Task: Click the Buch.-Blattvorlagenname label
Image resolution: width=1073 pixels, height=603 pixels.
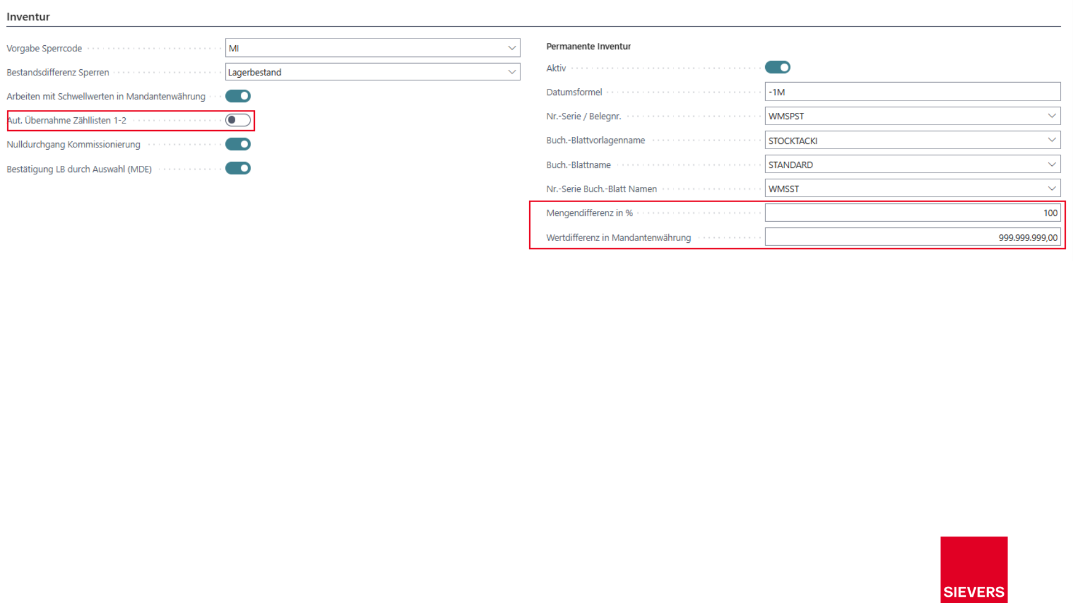Action: pyautogui.click(x=596, y=140)
